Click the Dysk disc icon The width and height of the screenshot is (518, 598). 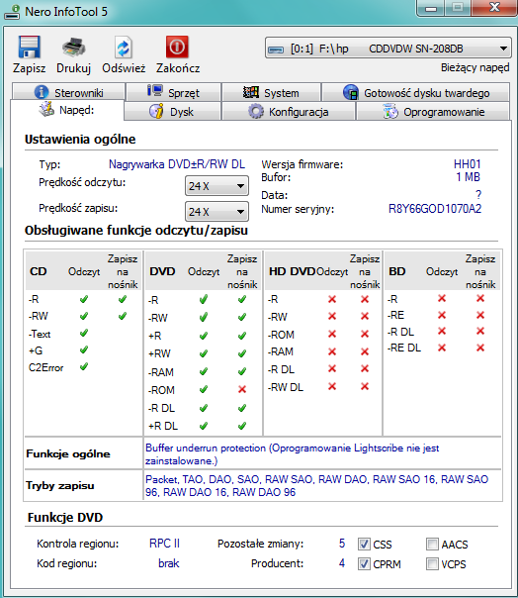pyautogui.click(x=156, y=111)
